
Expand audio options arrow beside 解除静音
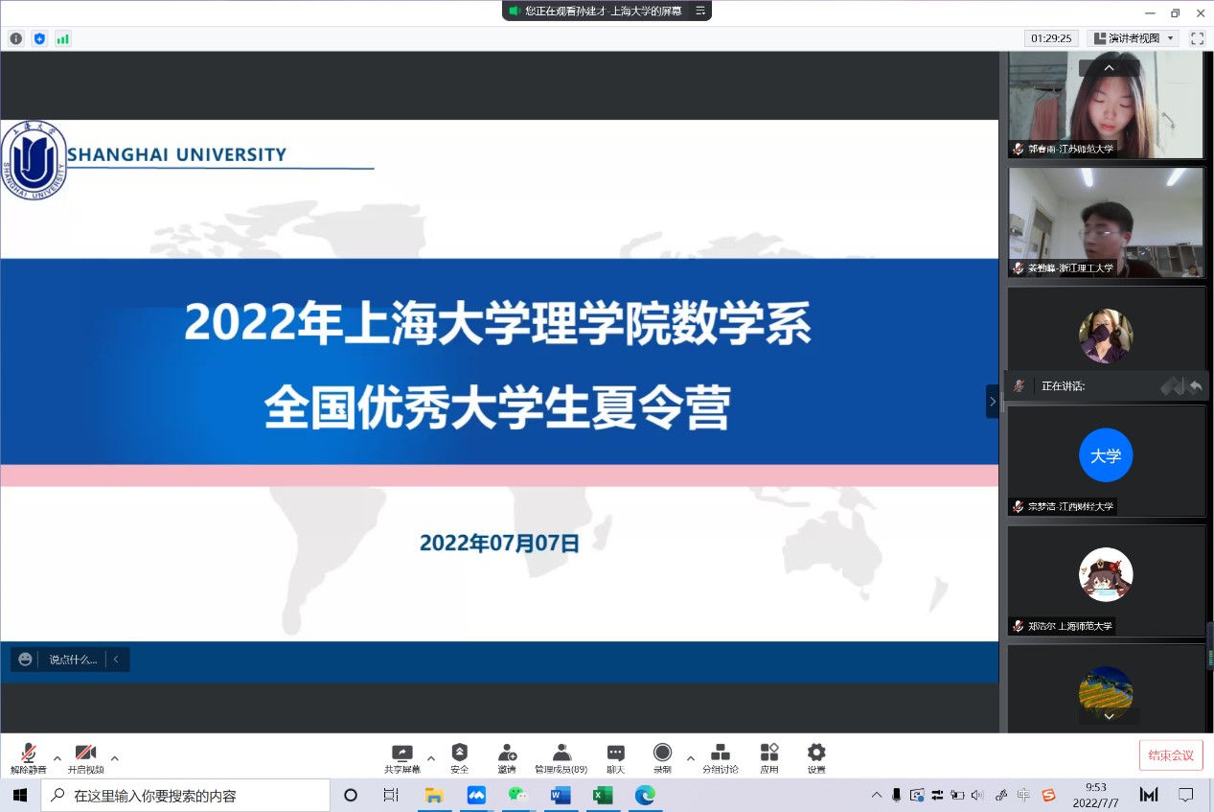[57, 758]
